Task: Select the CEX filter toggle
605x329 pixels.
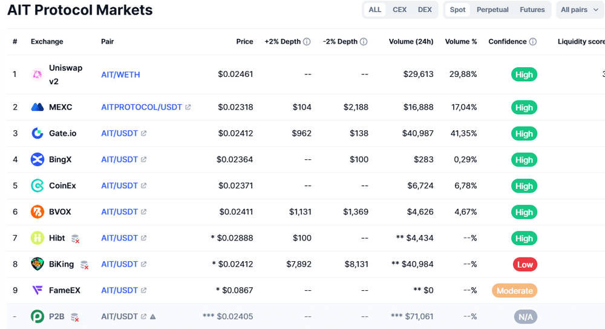Action: click(x=399, y=10)
